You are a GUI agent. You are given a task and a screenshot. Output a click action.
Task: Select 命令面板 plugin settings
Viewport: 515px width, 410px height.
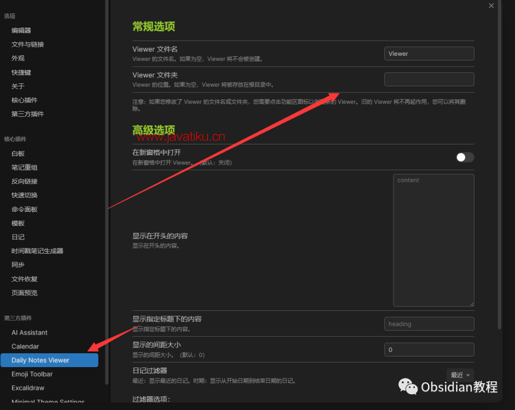point(24,209)
